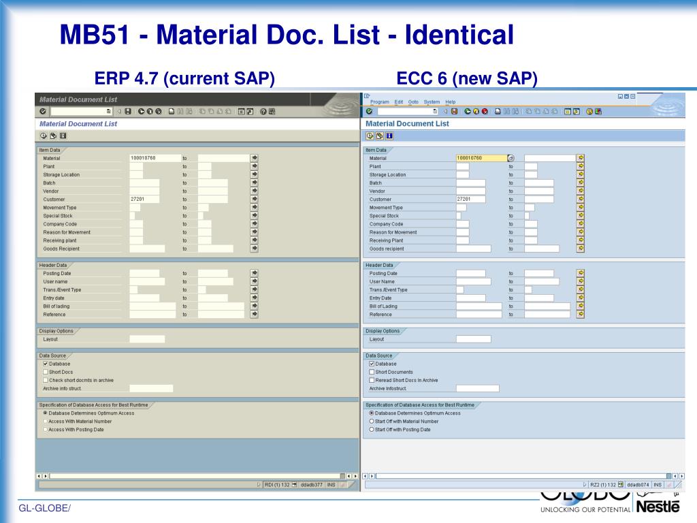Click the yellow Help icon in ECC 6 toolbar
The image size is (697, 523).
pyautogui.click(x=589, y=112)
